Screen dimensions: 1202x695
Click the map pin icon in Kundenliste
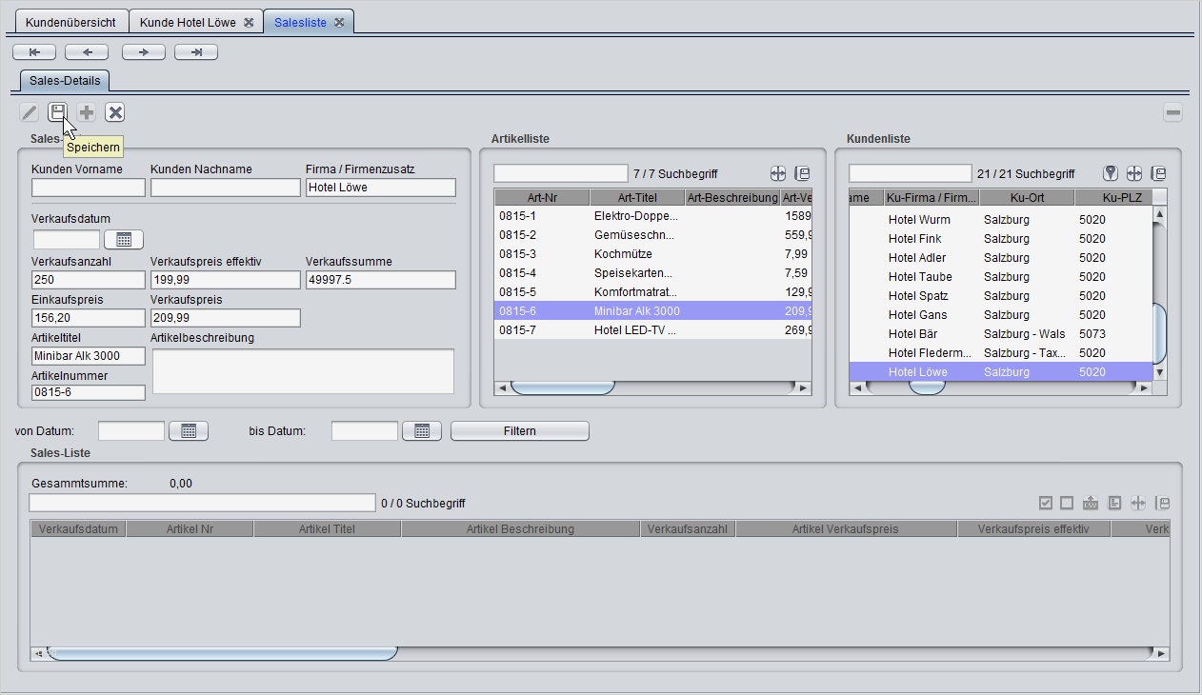coord(1111,173)
